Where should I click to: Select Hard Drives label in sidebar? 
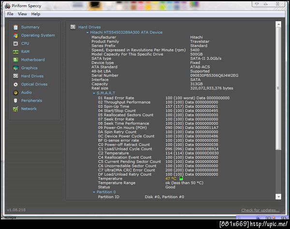[x=32, y=76]
